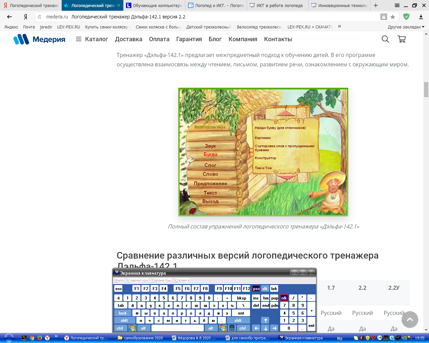Click esc key on on-screen keyboard

(119, 288)
